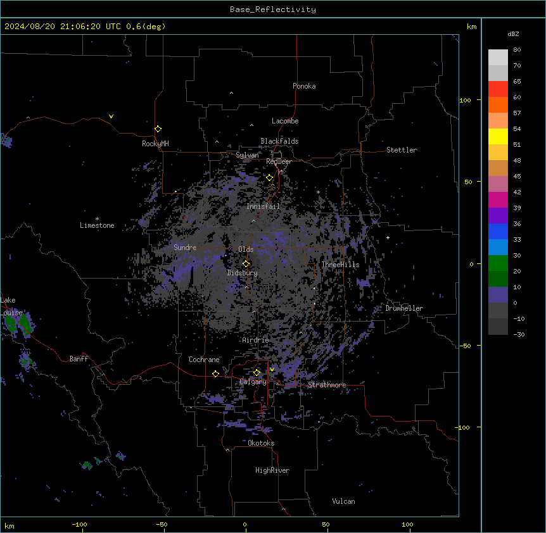Select the purple 36-39 dBZ legend swatch
The width and height of the screenshot is (546, 533).
pyautogui.click(x=498, y=215)
